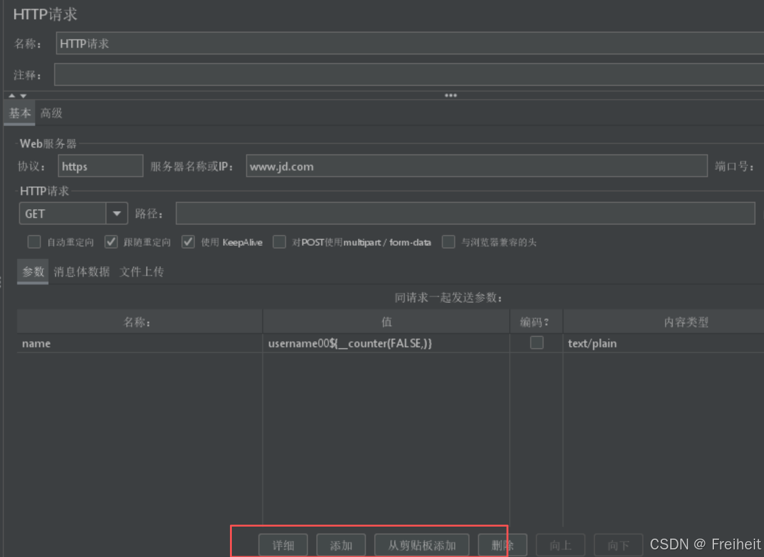Screen dimensions: 764x557
Task: Click the 详细 button
Action: (283, 545)
